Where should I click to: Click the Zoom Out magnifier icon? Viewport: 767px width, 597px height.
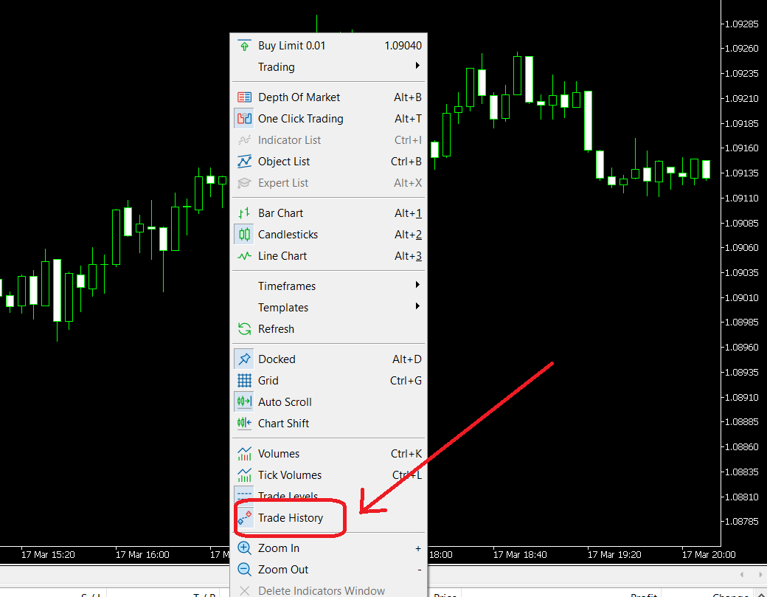(x=244, y=570)
